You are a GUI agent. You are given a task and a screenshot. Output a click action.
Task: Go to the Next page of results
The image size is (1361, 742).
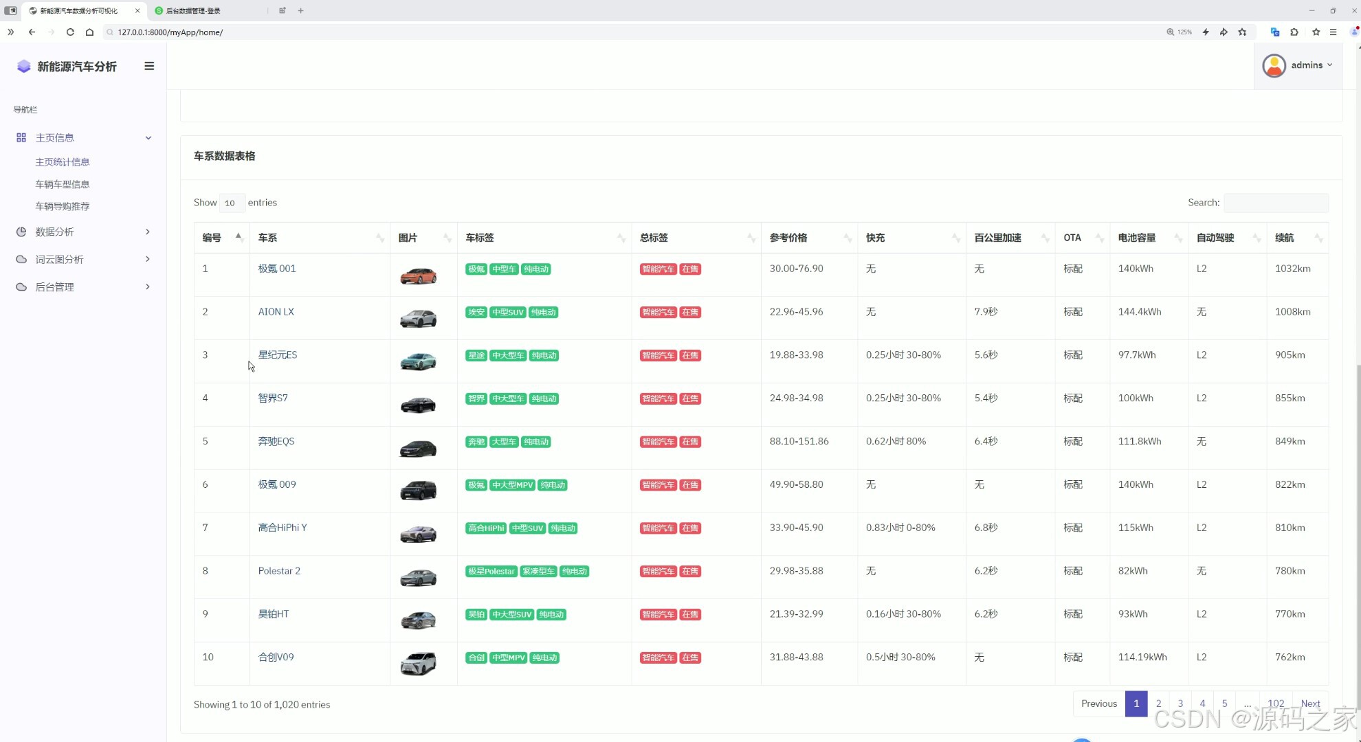tap(1310, 704)
